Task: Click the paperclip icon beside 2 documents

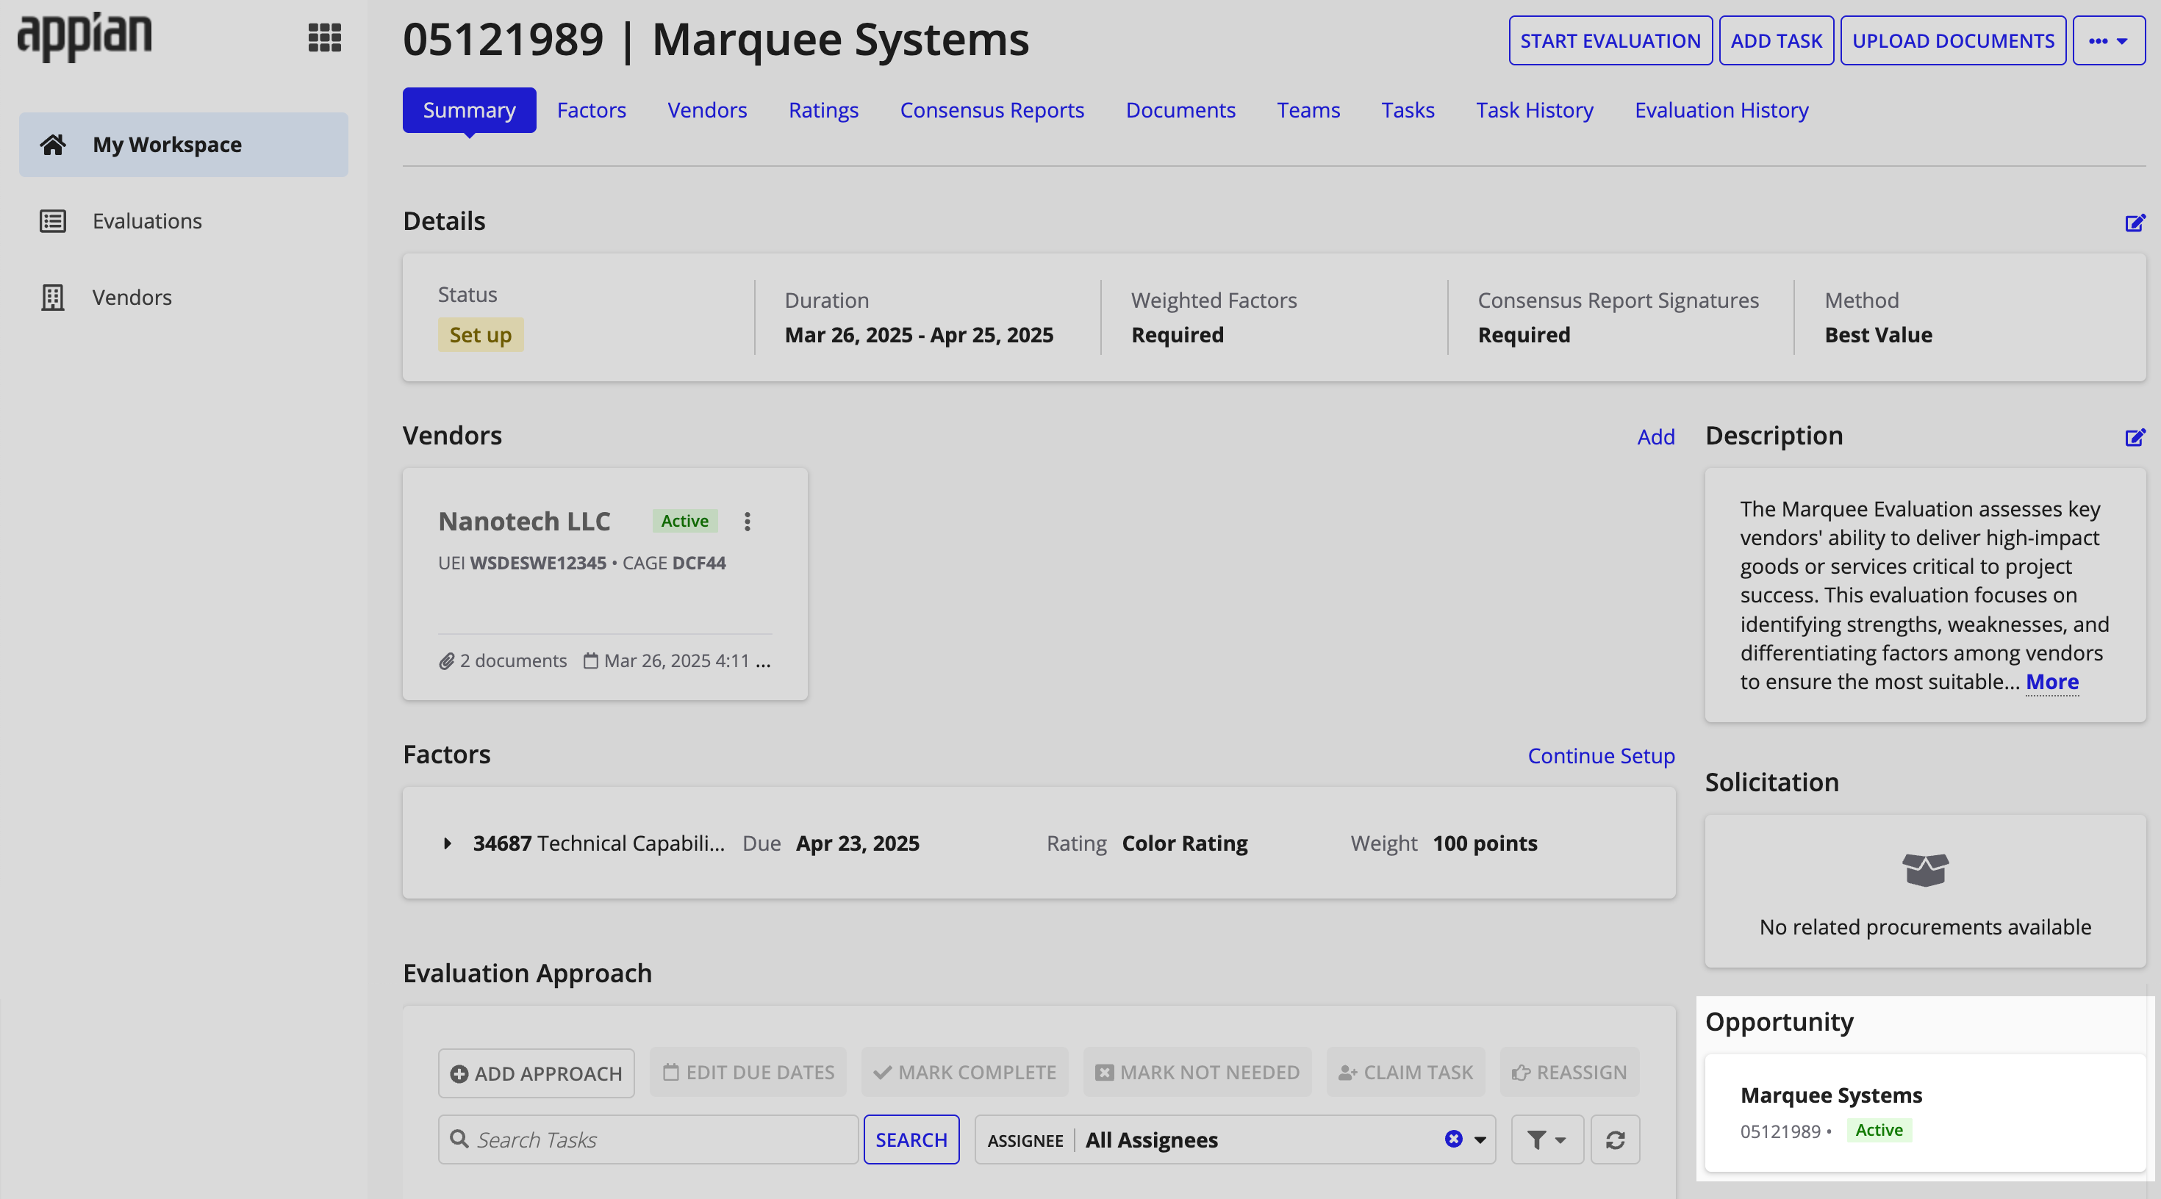Action: 446,660
